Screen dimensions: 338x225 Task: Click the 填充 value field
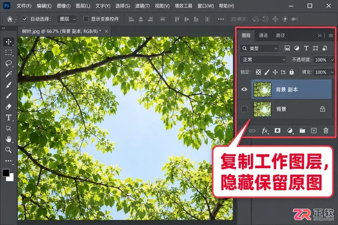click(321, 72)
